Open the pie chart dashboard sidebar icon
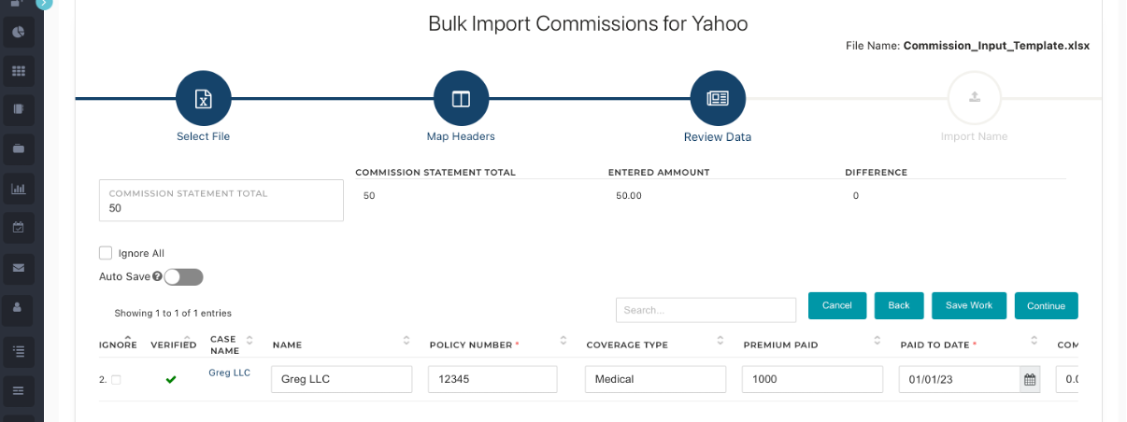 coord(18,33)
